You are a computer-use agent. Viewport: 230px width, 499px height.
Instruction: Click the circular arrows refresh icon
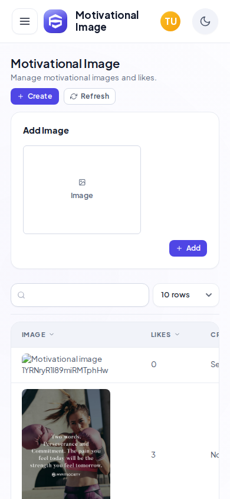tap(74, 96)
